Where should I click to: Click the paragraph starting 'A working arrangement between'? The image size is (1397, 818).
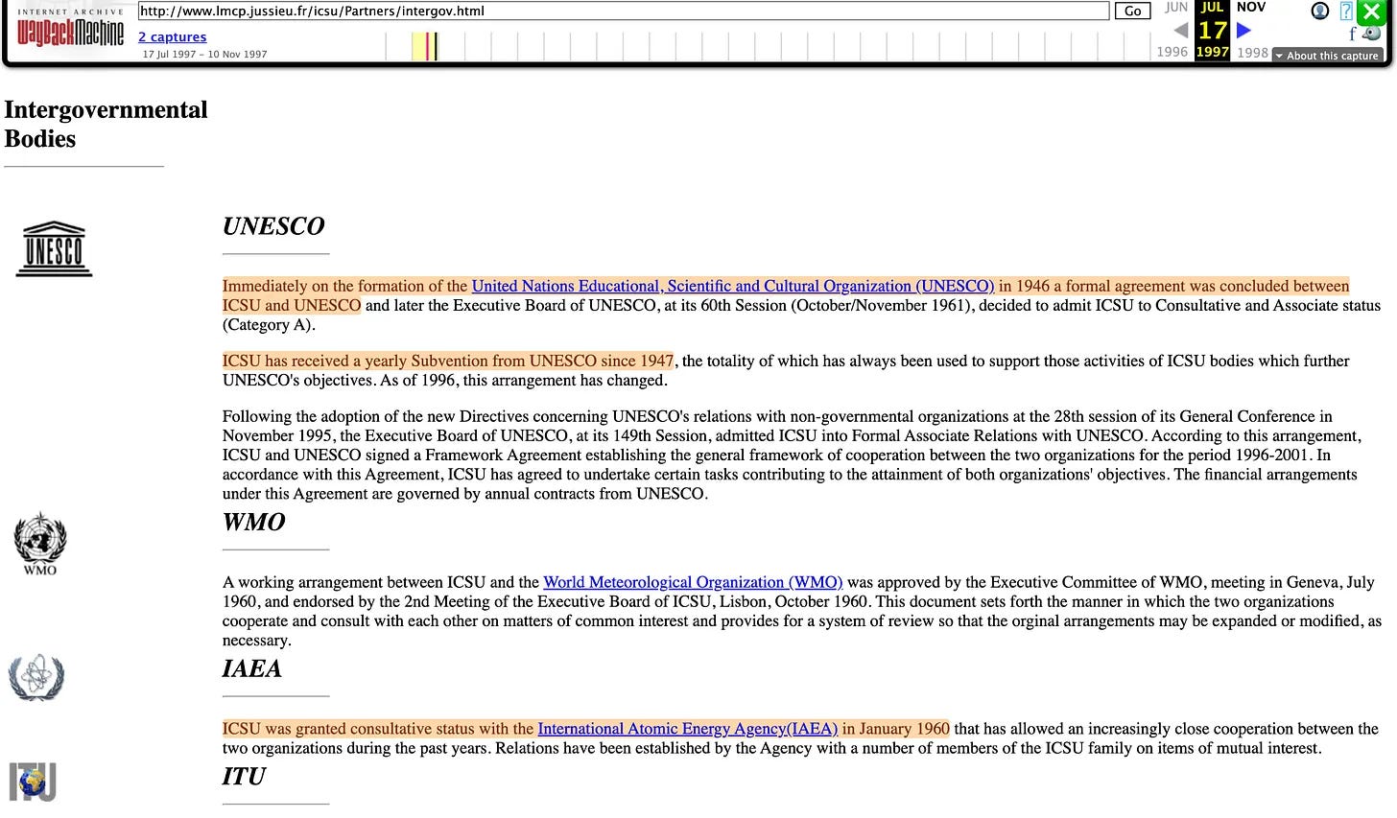coord(802,611)
